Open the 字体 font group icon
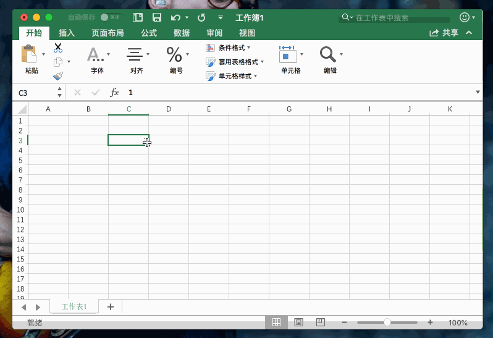The height and width of the screenshot is (338, 493). 95,54
